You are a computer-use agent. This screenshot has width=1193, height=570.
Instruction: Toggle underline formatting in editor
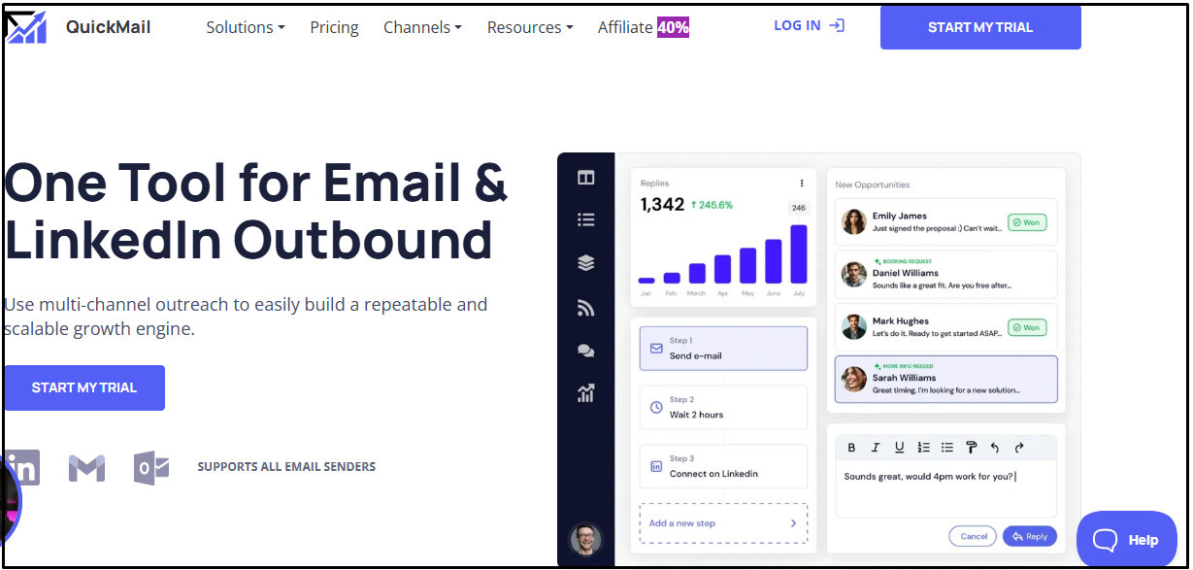point(900,448)
